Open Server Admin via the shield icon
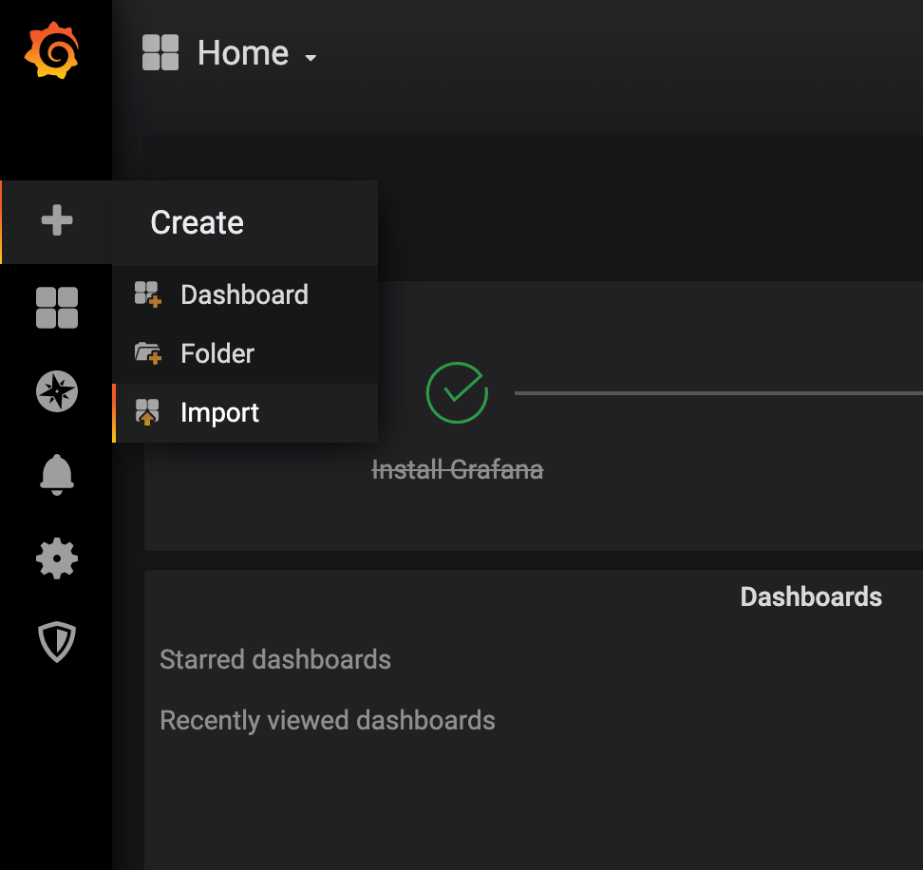Screen dimensions: 923x870 click(56, 643)
